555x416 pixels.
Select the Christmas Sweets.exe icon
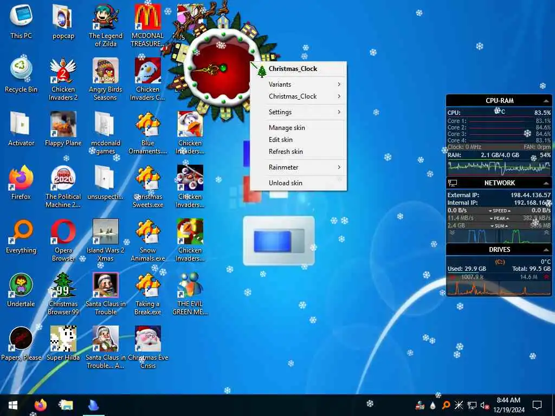click(x=147, y=186)
